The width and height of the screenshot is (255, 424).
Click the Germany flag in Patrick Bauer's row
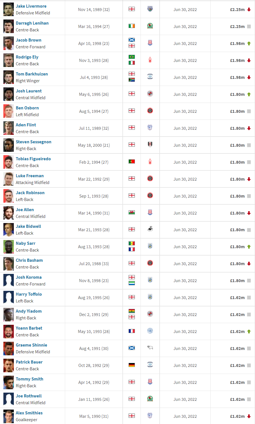coord(132,365)
